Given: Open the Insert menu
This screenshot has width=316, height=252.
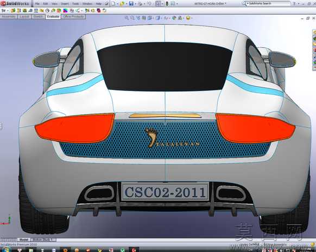Looking at the screenshot, I should tap(65, 4).
